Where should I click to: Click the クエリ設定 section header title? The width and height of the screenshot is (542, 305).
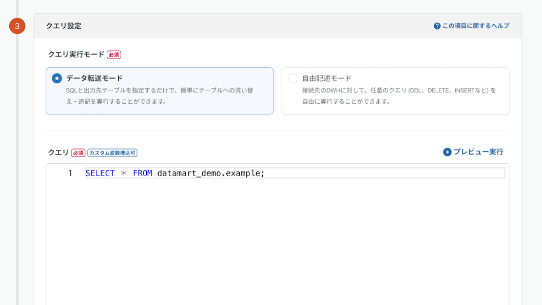click(x=64, y=26)
